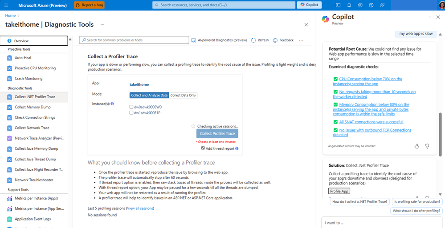Open the notifications bell icon
445x228 pixels.
click(x=349, y=5)
